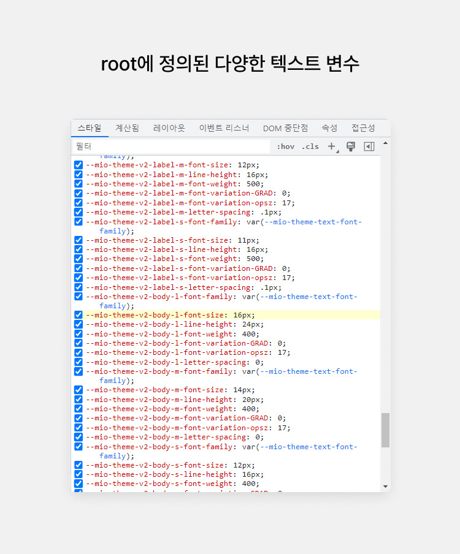The height and width of the screenshot is (554, 460).
Task: Click the scrollbar up arrow
Action: coord(385,143)
